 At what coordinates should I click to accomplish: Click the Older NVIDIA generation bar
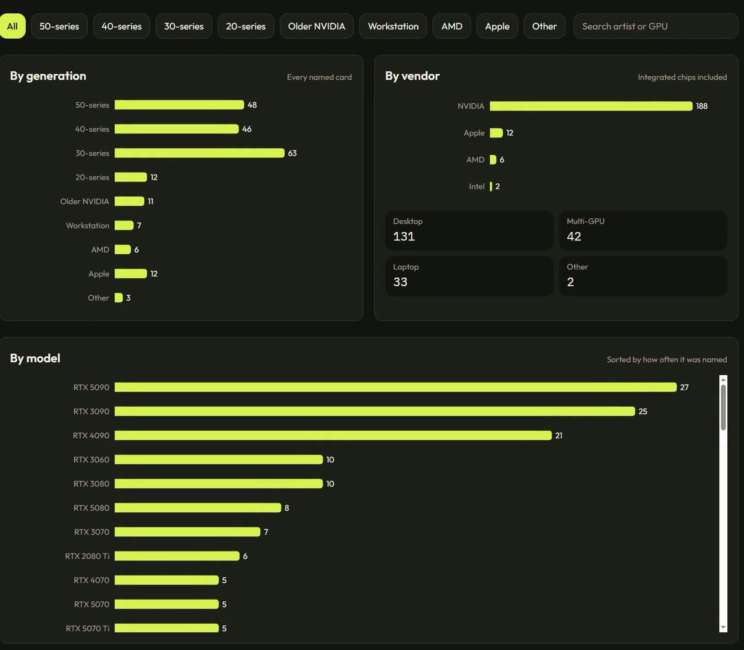[129, 201]
